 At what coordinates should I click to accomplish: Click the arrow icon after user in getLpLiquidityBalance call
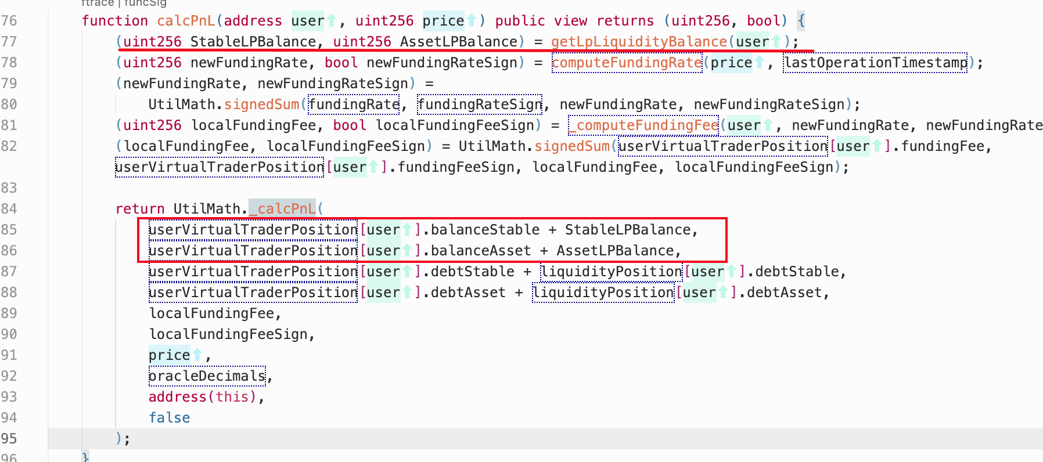click(x=775, y=42)
